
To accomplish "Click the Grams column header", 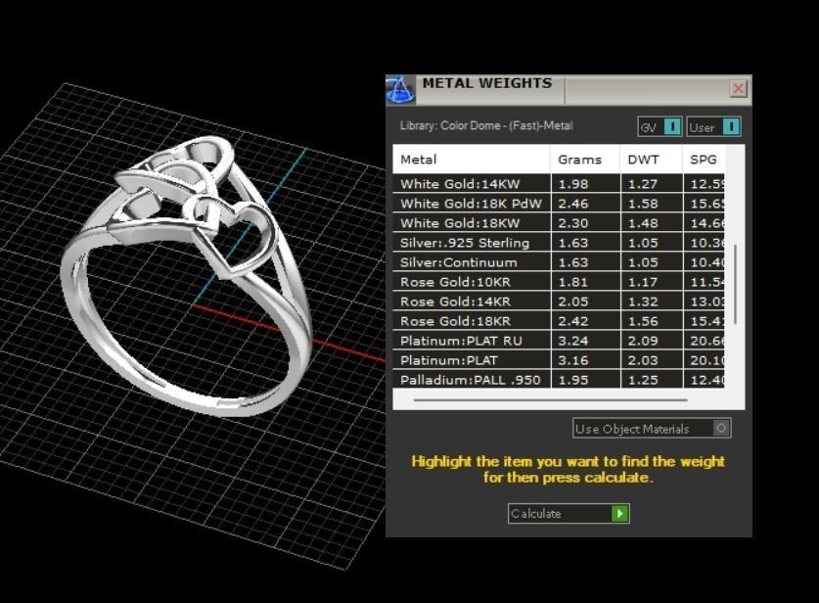I will [585, 160].
